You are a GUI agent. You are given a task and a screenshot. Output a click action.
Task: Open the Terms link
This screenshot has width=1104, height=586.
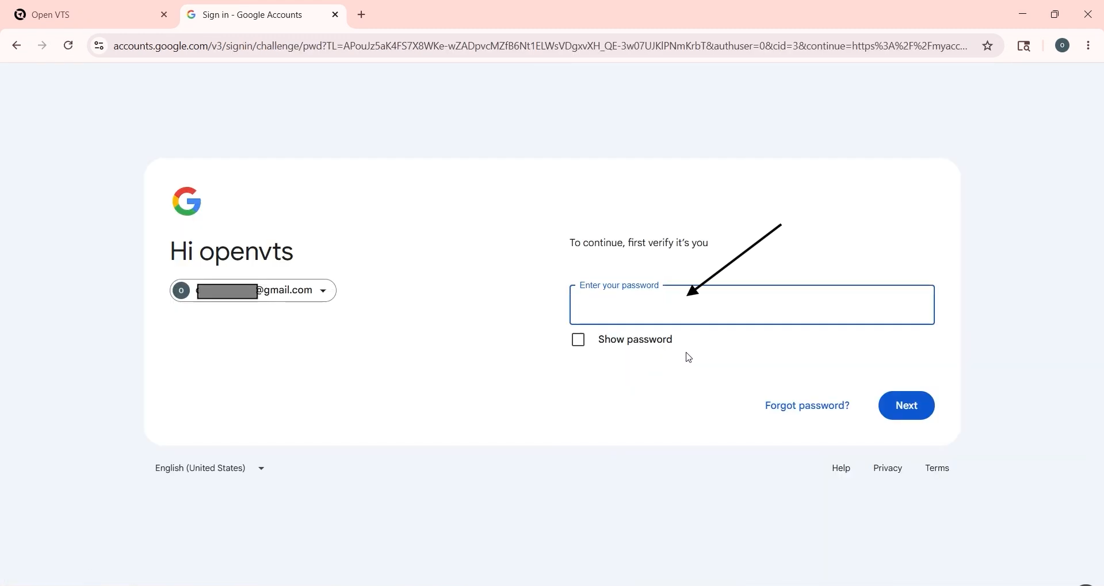point(937,469)
